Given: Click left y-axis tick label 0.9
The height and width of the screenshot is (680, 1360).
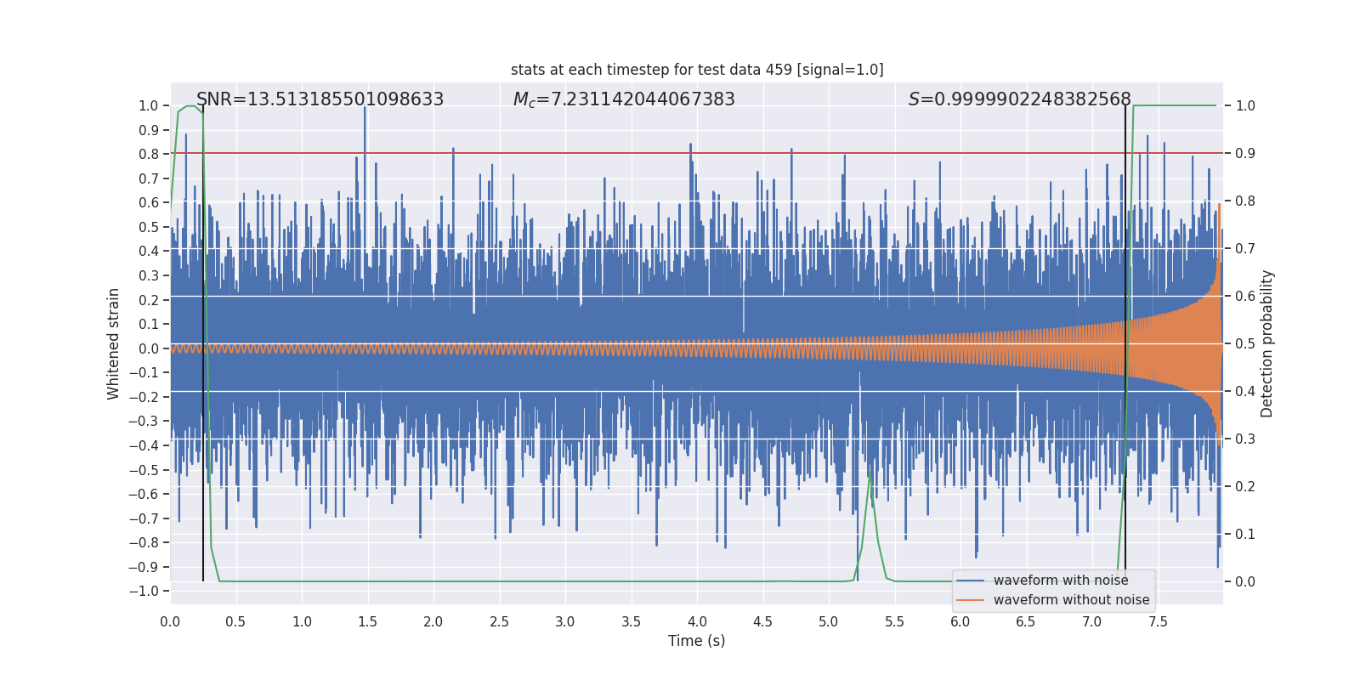Looking at the screenshot, I should pyautogui.click(x=149, y=130).
